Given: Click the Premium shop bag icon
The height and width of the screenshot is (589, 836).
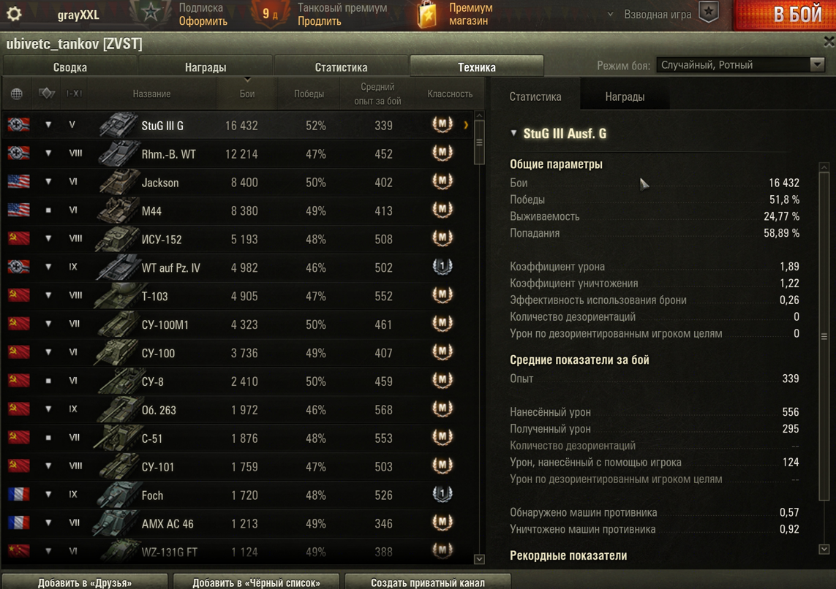Looking at the screenshot, I should coord(427,14).
